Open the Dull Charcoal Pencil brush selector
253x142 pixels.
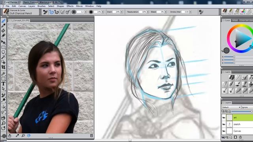point(21,12)
